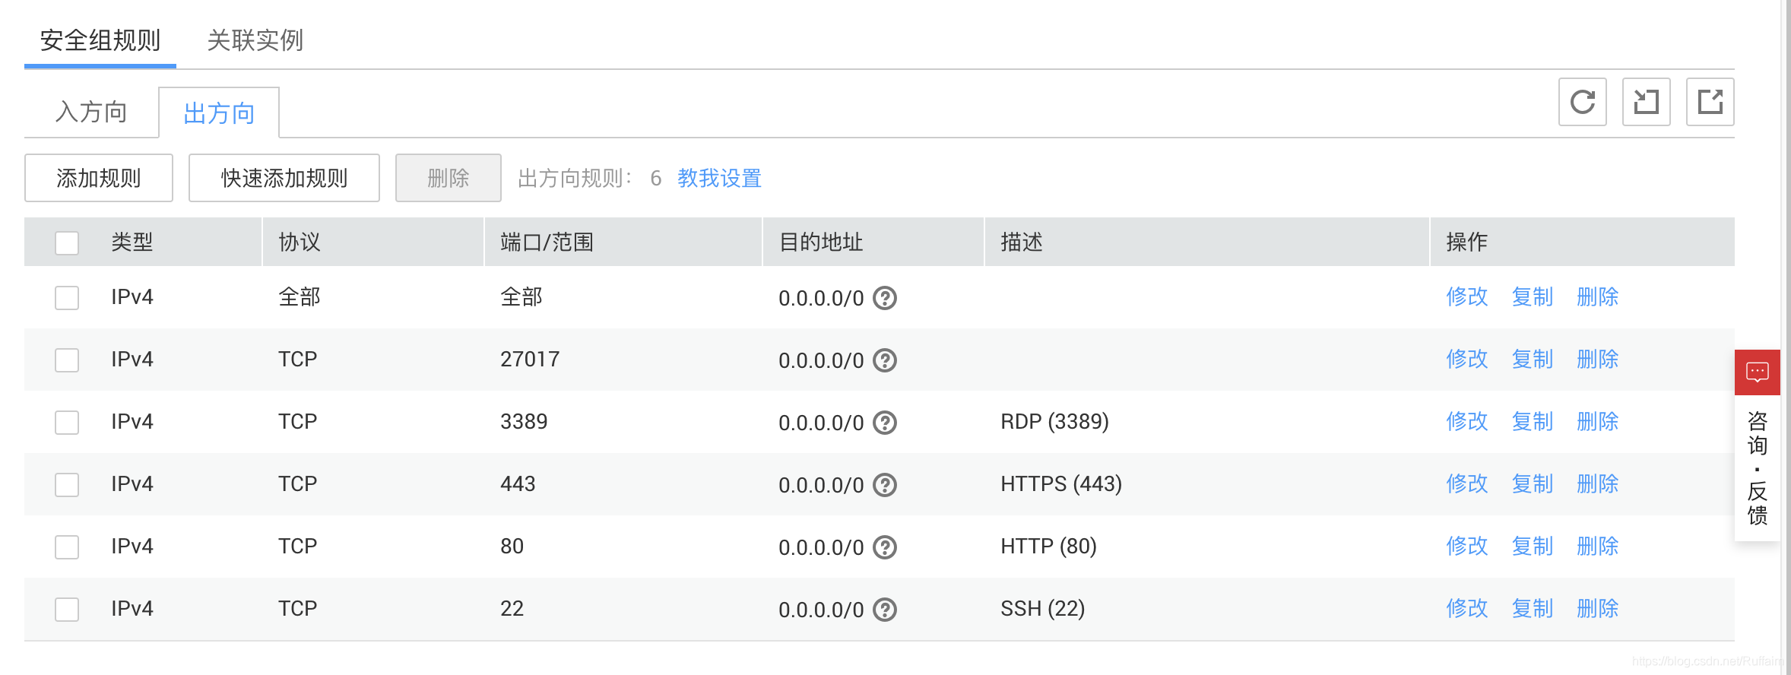Viewport: 1791px width, 675px height.
Task: Click the refresh icon button
Action: (1582, 102)
